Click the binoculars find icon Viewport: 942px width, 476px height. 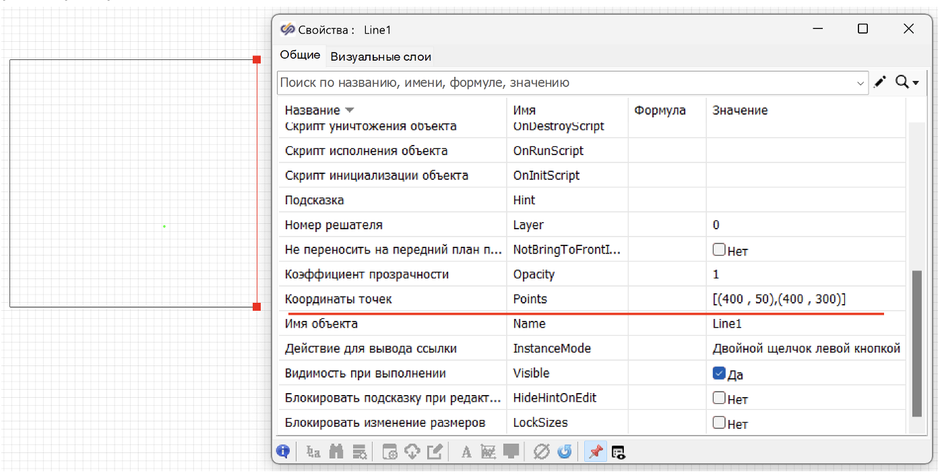pyautogui.click(x=337, y=451)
